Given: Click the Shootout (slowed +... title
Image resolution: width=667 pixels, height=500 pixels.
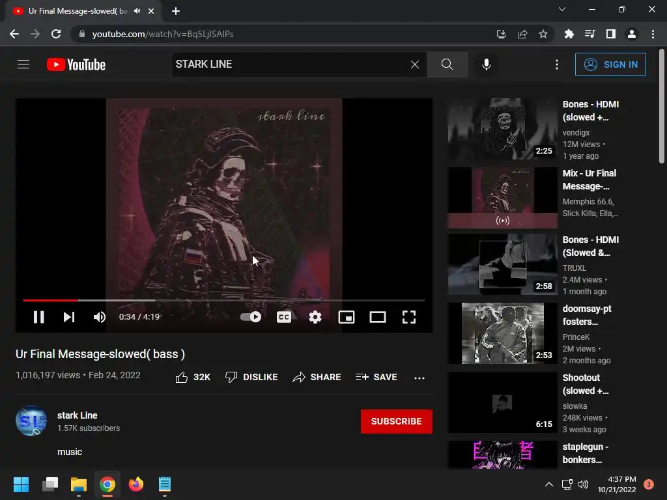Looking at the screenshot, I should [586, 384].
